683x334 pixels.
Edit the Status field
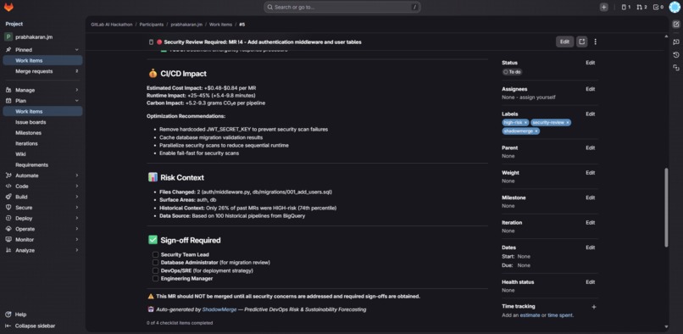(591, 63)
